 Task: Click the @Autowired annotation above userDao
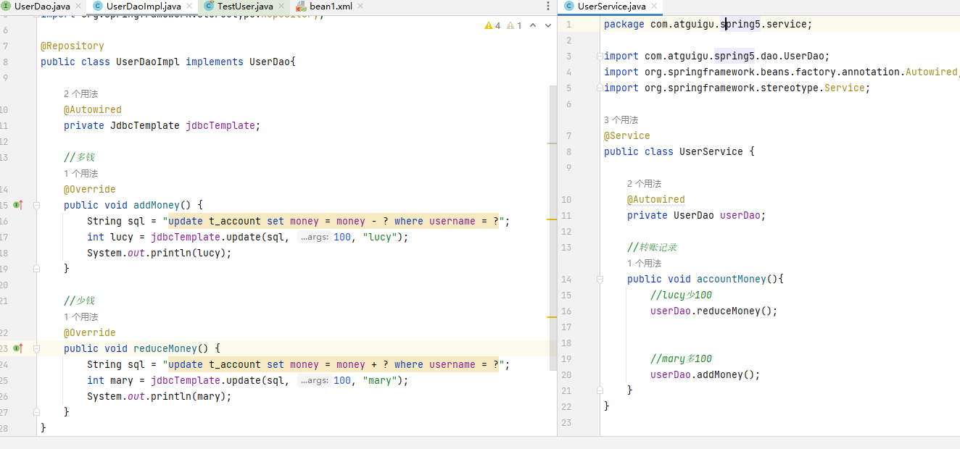(x=656, y=199)
